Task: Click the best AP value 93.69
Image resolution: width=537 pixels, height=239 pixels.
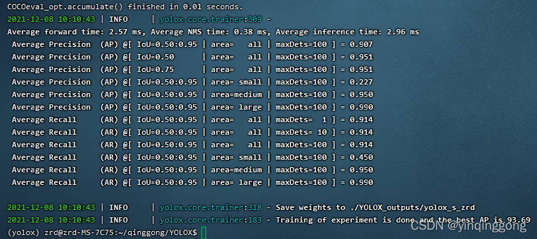Action: (x=519, y=220)
